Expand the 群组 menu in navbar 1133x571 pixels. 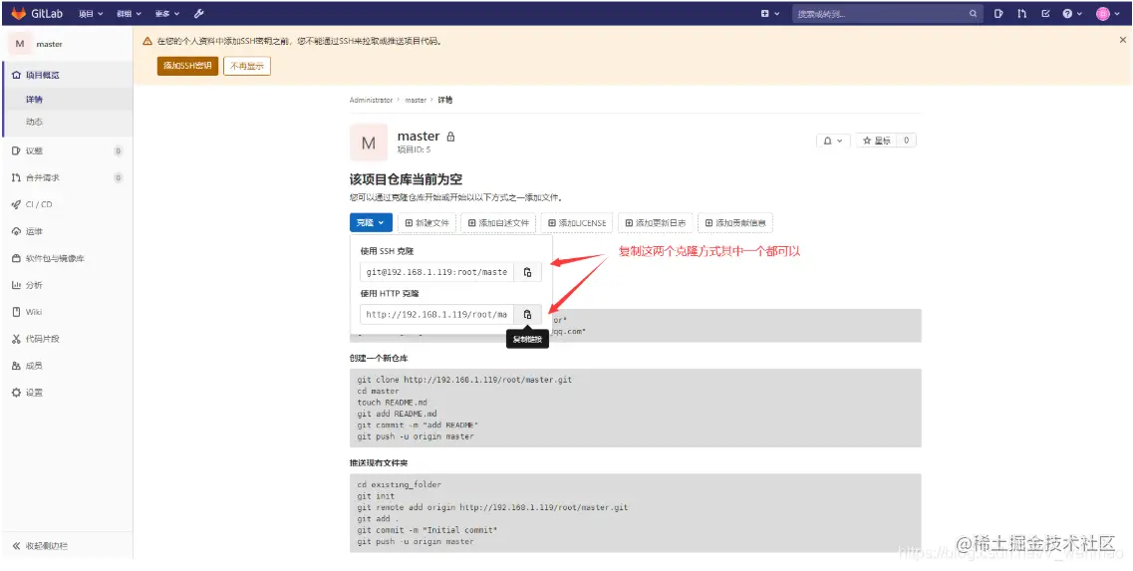[x=129, y=14]
